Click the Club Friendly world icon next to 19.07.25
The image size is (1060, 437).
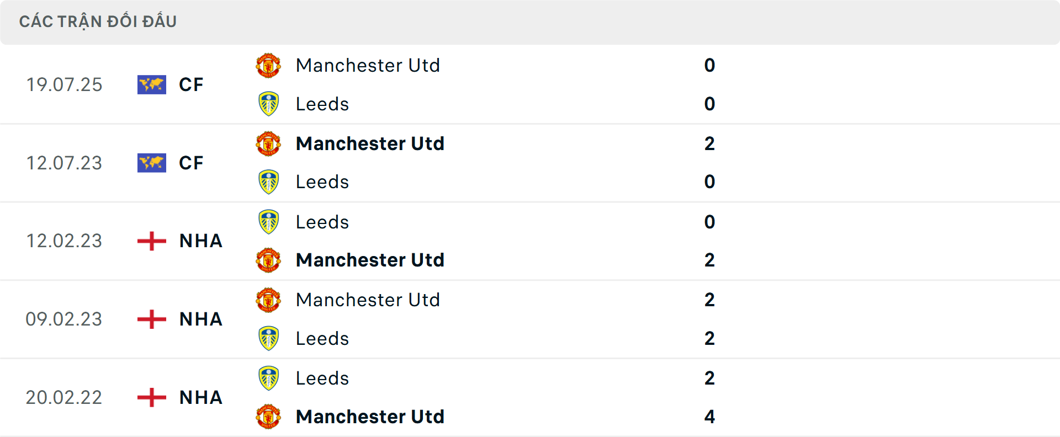coord(152,84)
